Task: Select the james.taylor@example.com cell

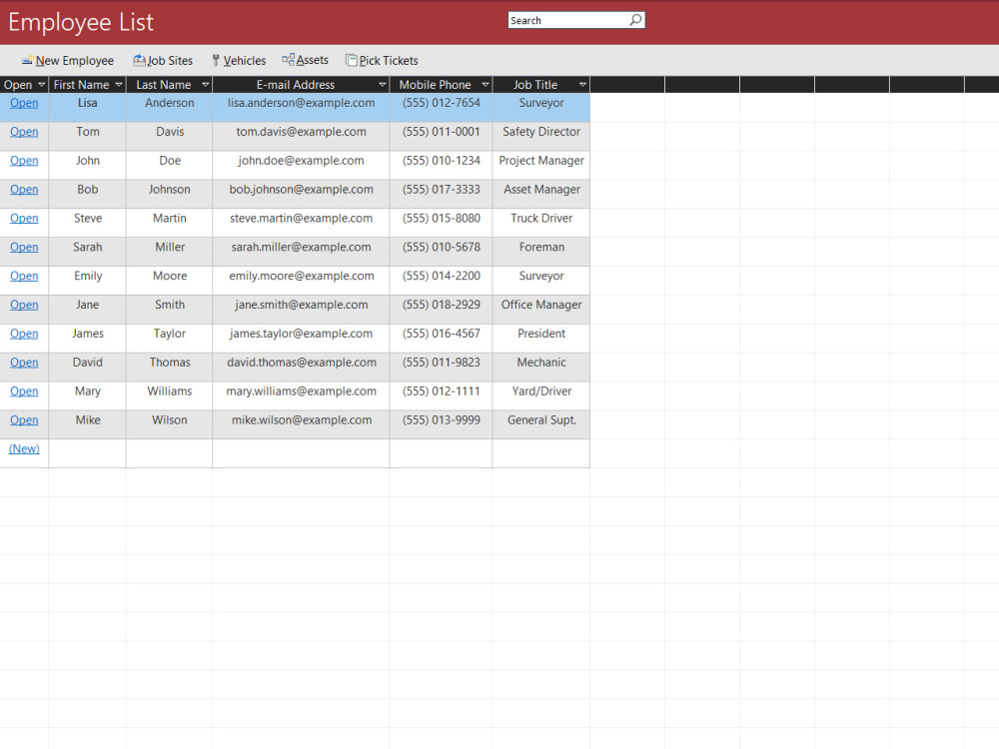Action: tap(301, 339)
